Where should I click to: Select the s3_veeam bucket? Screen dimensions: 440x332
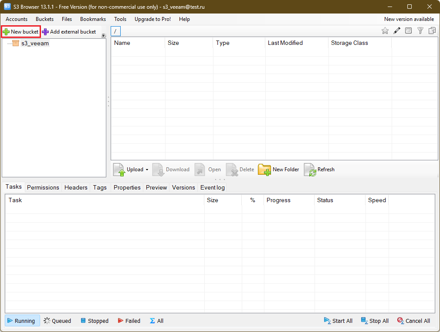(x=35, y=43)
